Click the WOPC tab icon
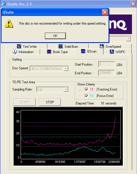 [112, 52]
